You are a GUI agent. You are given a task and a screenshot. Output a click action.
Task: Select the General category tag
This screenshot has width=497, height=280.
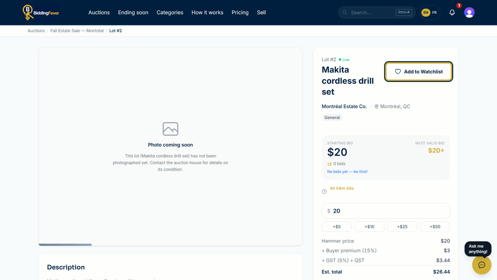point(332,117)
